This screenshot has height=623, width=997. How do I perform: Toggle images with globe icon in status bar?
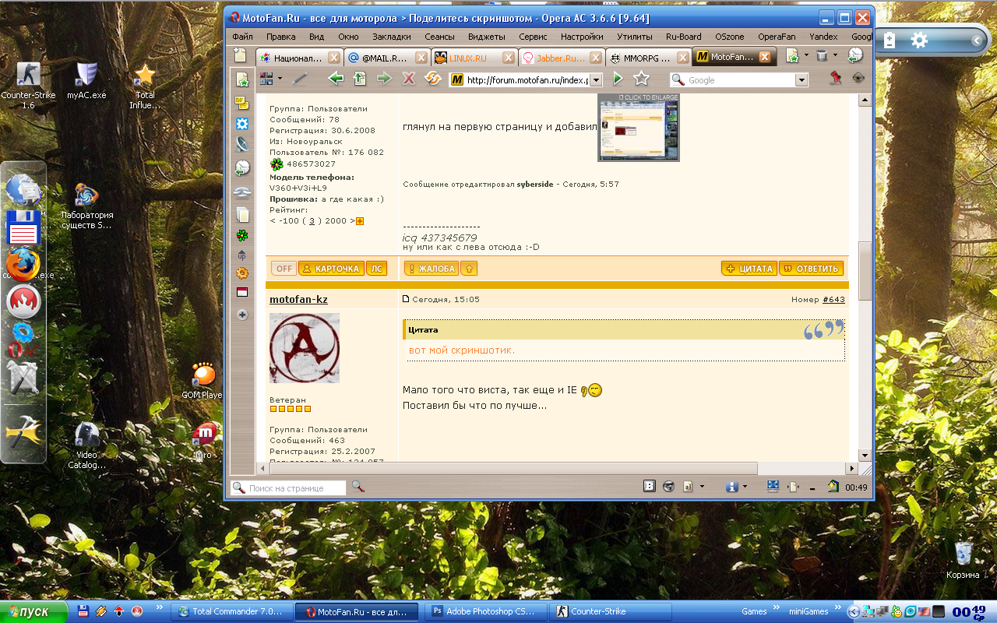(x=668, y=487)
